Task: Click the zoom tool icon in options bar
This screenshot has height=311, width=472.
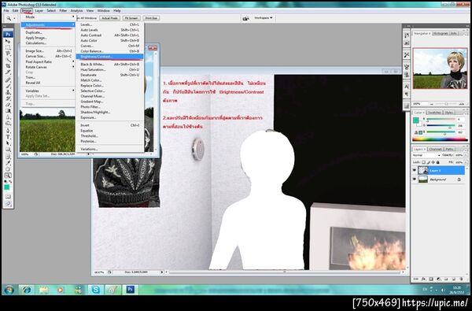Action: (x=9, y=18)
